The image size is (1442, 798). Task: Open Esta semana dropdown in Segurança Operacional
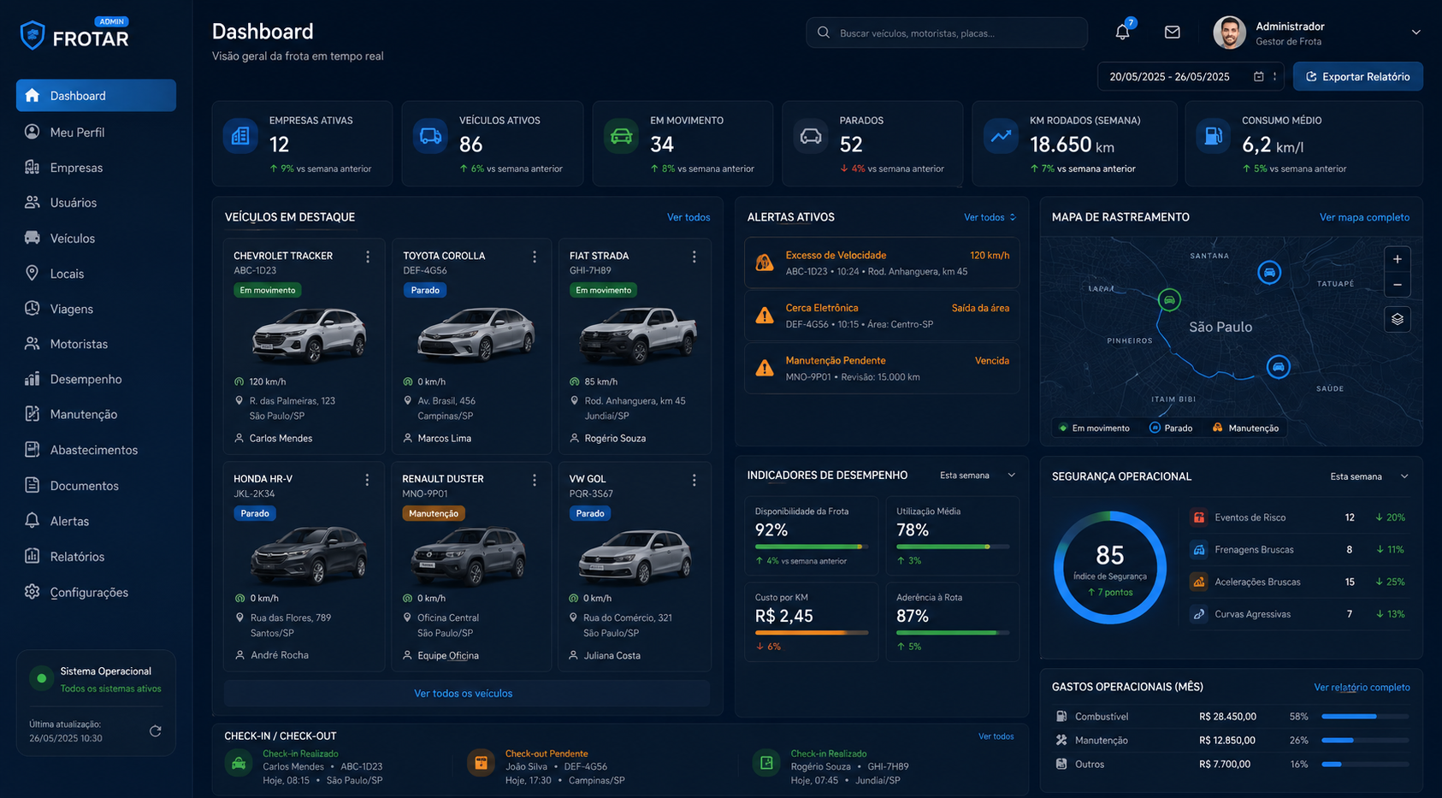(1368, 476)
